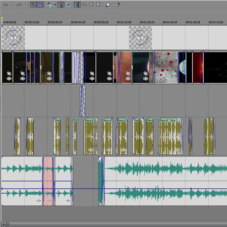This screenshot has height=227, width=227.
Task: Click the ruler at 00:00:15:00
Action: pyautogui.click(x=32, y=22)
